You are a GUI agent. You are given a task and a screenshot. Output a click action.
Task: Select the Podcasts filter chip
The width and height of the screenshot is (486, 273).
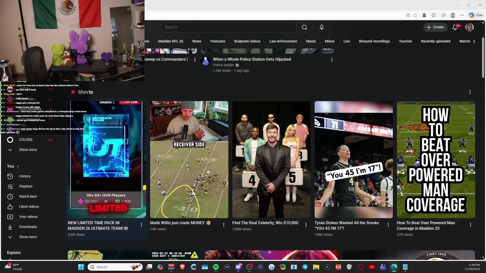click(218, 41)
